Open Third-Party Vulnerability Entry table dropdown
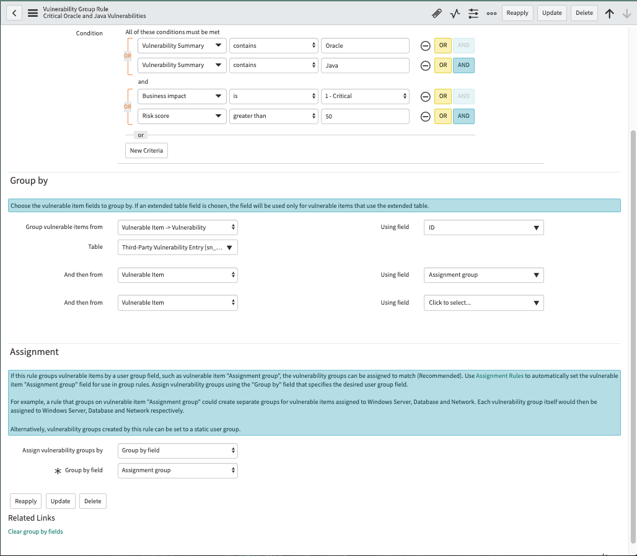 (178, 248)
